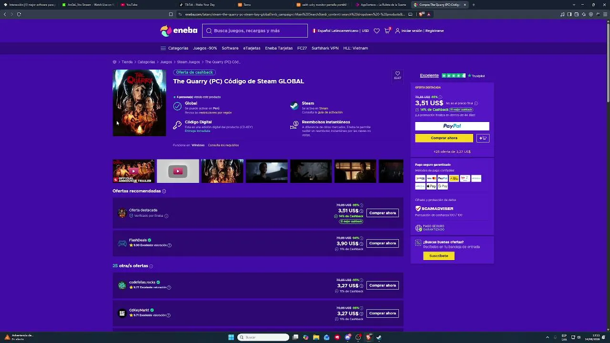Add The Quarry to wishlist heart
Viewport: 610px width, 343px height.
pyautogui.click(x=397, y=74)
